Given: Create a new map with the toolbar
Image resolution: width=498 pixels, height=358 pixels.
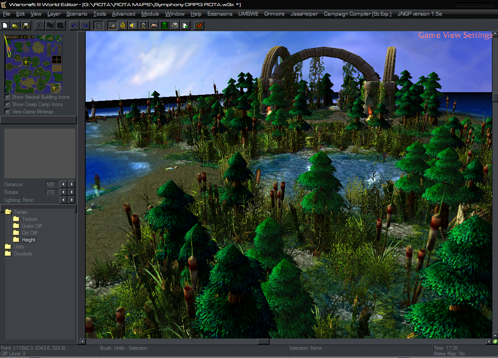Looking at the screenshot, I should [x=5, y=26].
